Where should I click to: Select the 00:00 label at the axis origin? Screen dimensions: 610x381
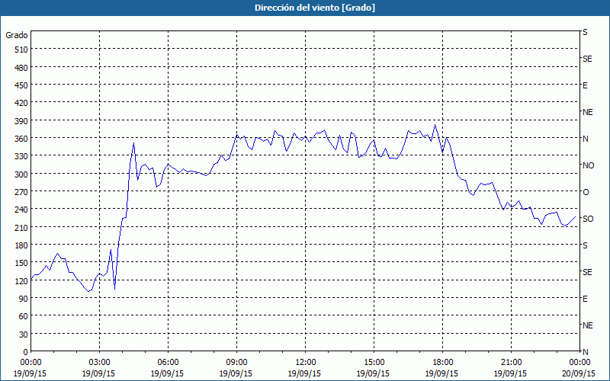(x=30, y=363)
